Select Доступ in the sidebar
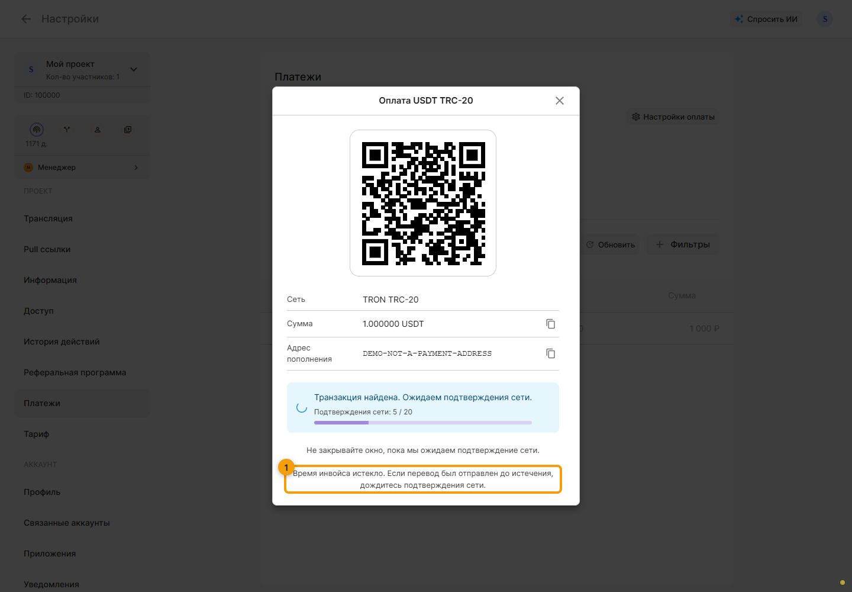The height and width of the screenshot is (592, 852). tap(82, 311)
